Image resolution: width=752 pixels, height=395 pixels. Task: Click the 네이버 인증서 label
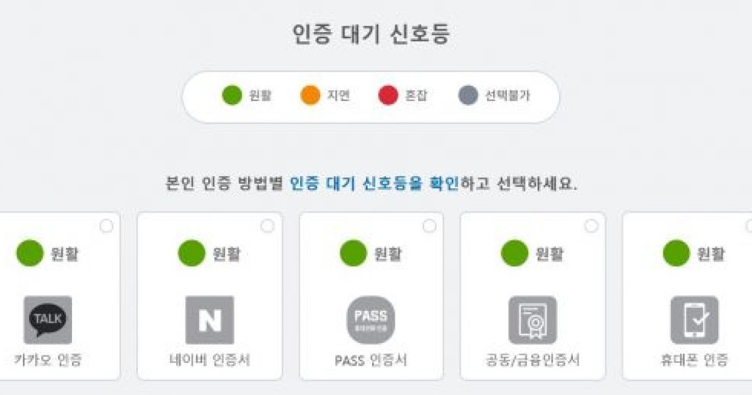(210, 361)
